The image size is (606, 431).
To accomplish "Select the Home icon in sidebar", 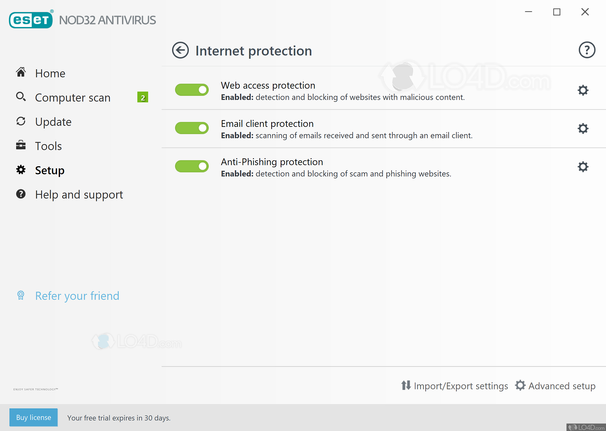I will [x=21, y=72].
